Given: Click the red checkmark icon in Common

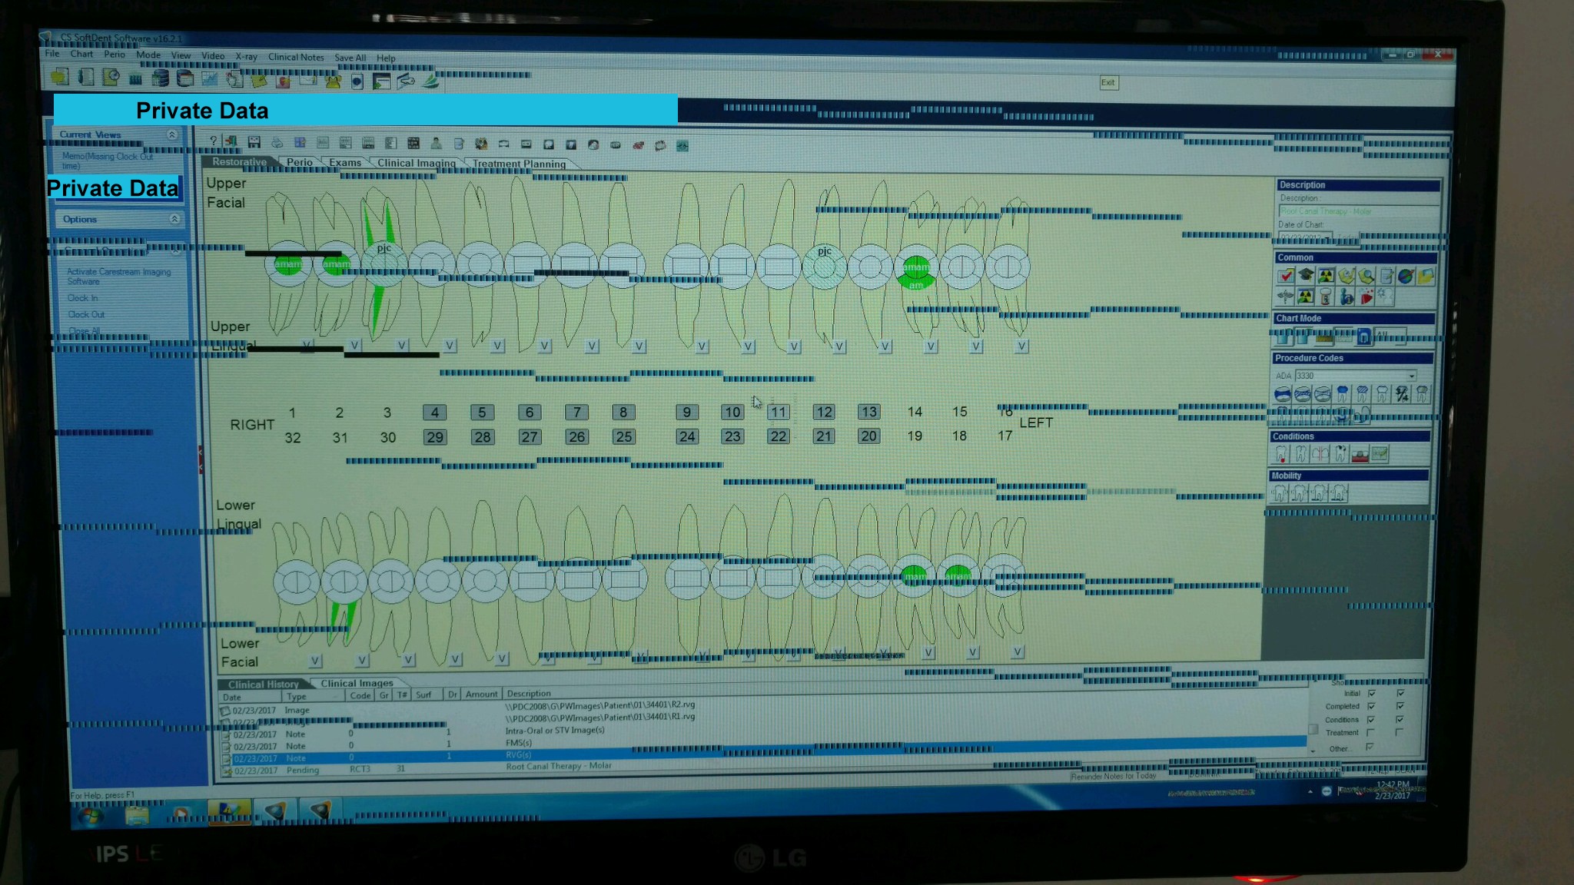Looking at the screenshot, I should pyautogui.click(x=1285, y=277).
